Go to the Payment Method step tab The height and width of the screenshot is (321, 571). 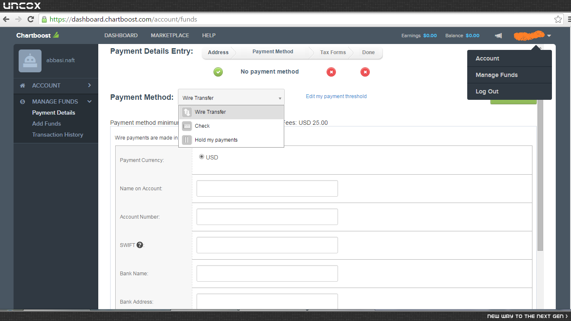(x=273, y=52)
